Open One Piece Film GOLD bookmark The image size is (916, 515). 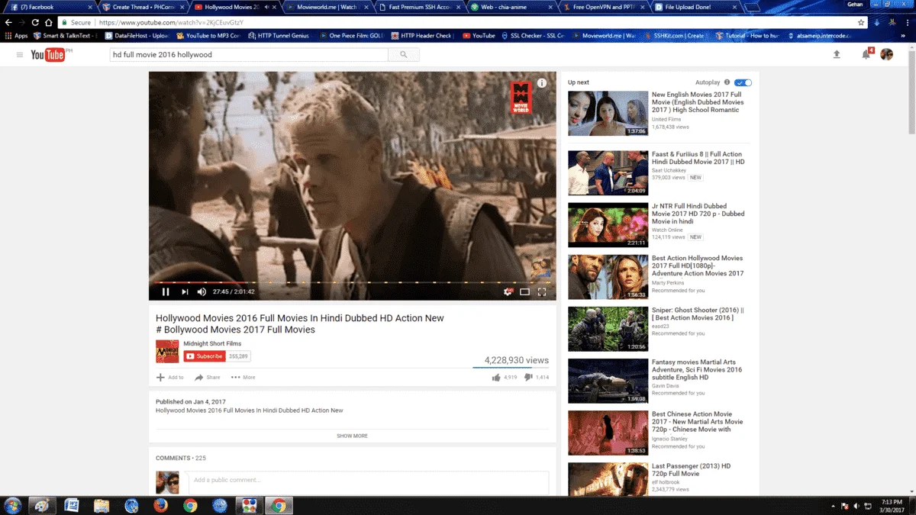tap(352, 36)
